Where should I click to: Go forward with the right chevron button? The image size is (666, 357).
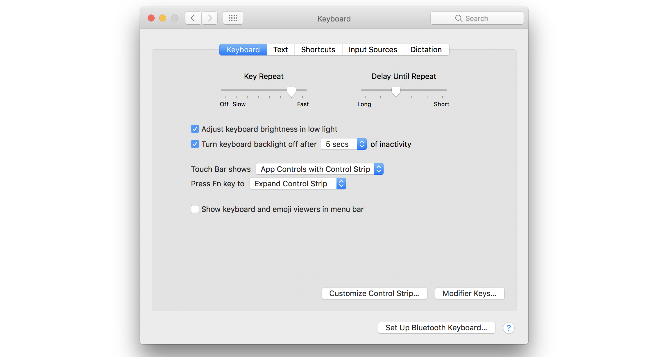click(210, 18)
